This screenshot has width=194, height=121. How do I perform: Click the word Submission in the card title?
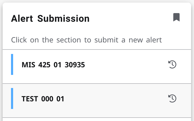(63, 19)
